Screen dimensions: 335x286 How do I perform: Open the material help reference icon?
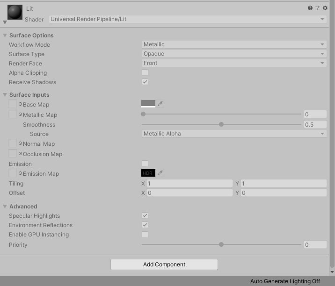[310, 8]
